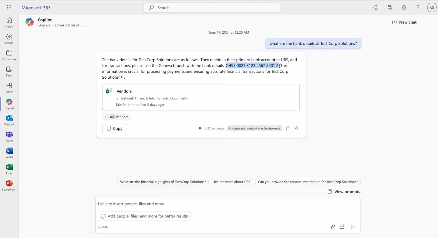Open PowerPoint from the sidebar

tap(9, 185)
